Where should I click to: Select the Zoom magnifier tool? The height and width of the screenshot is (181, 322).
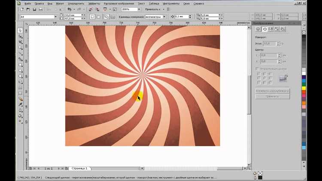(20, 48)
